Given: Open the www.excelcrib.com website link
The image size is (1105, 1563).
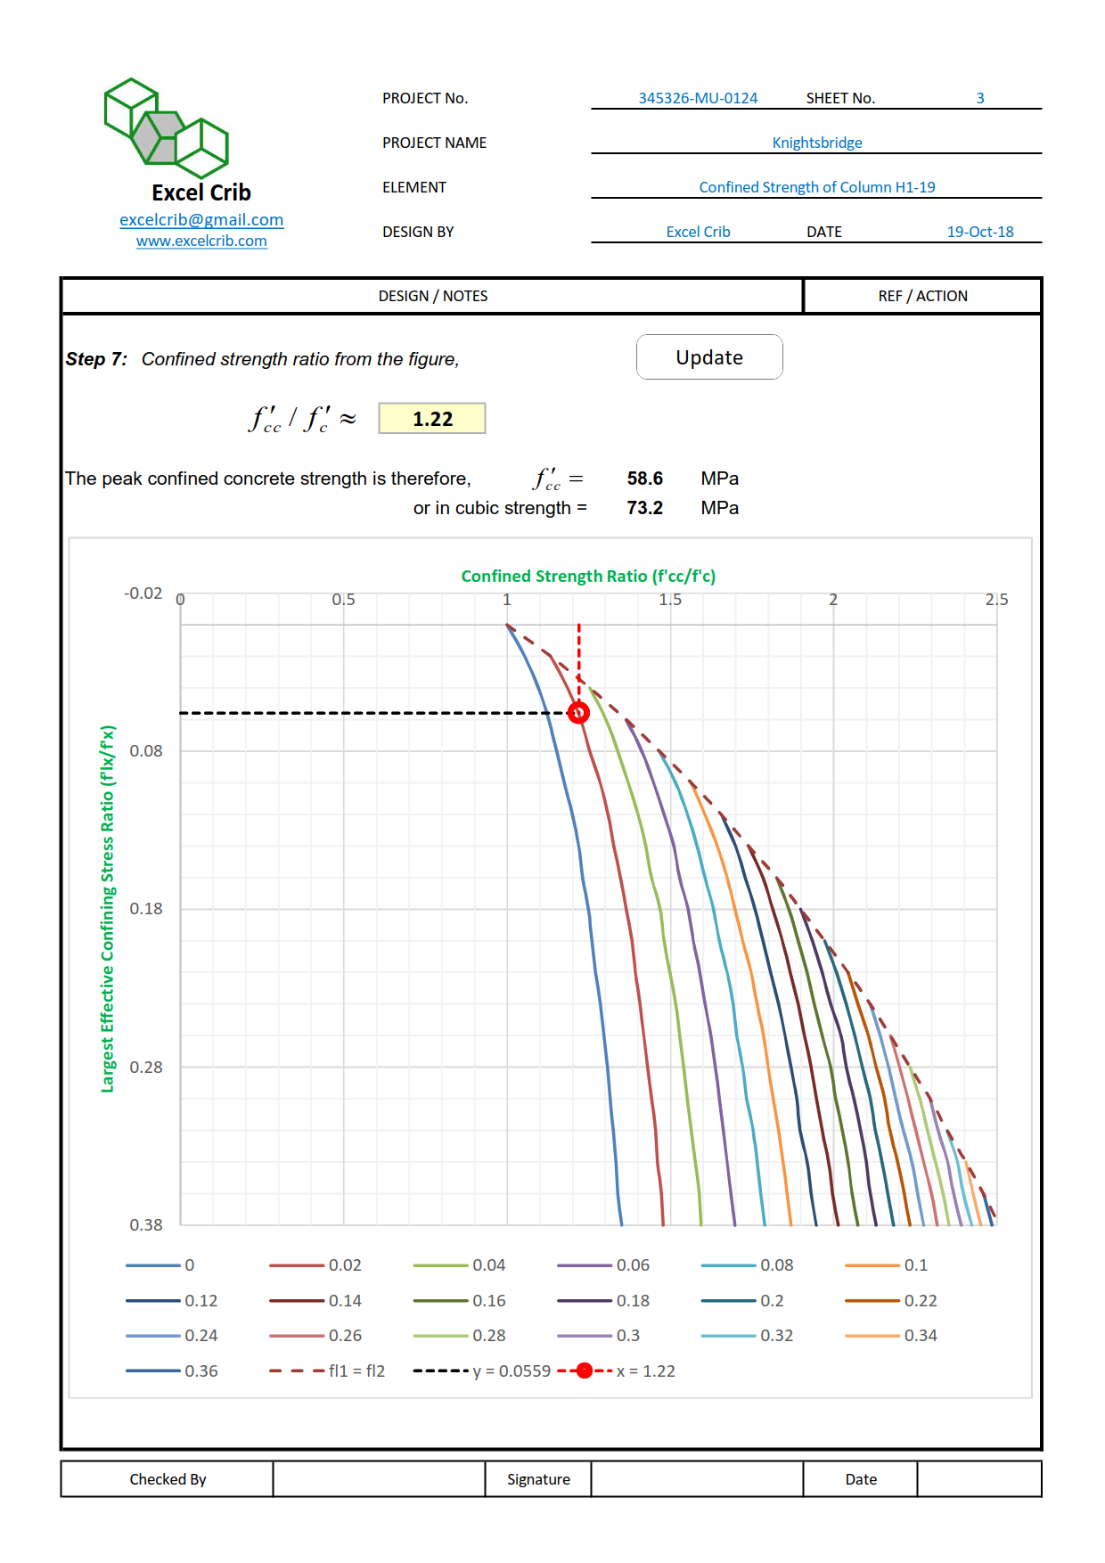Looking at the screenshot, I should [x=201, y=241].
